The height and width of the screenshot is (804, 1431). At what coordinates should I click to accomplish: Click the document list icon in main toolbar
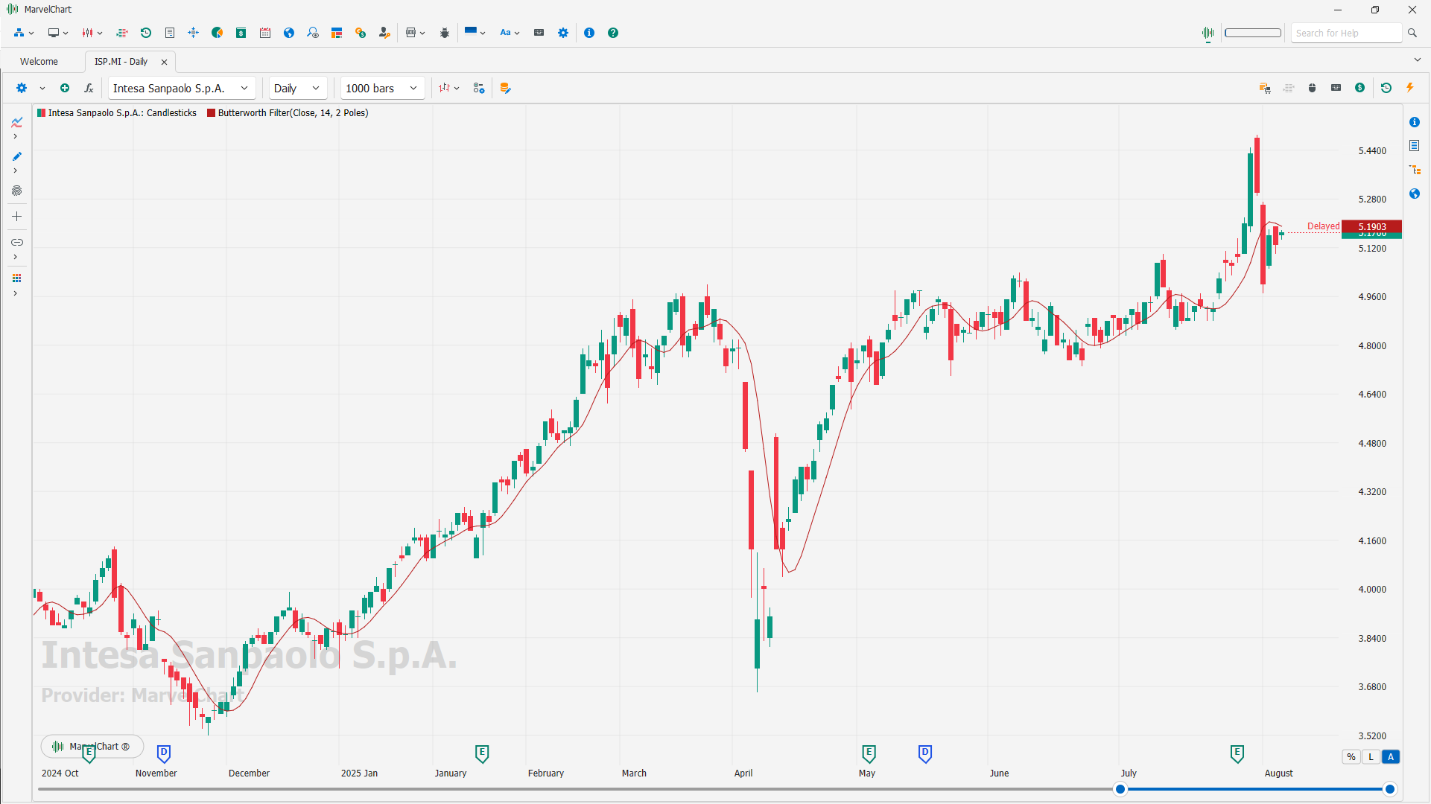pos(170,33)
